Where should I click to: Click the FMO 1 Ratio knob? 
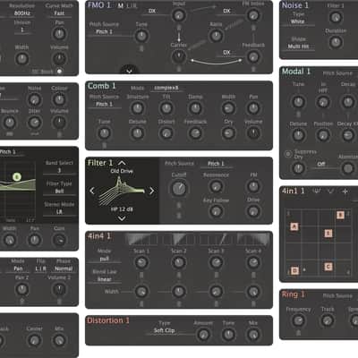(x=216, y=36)
